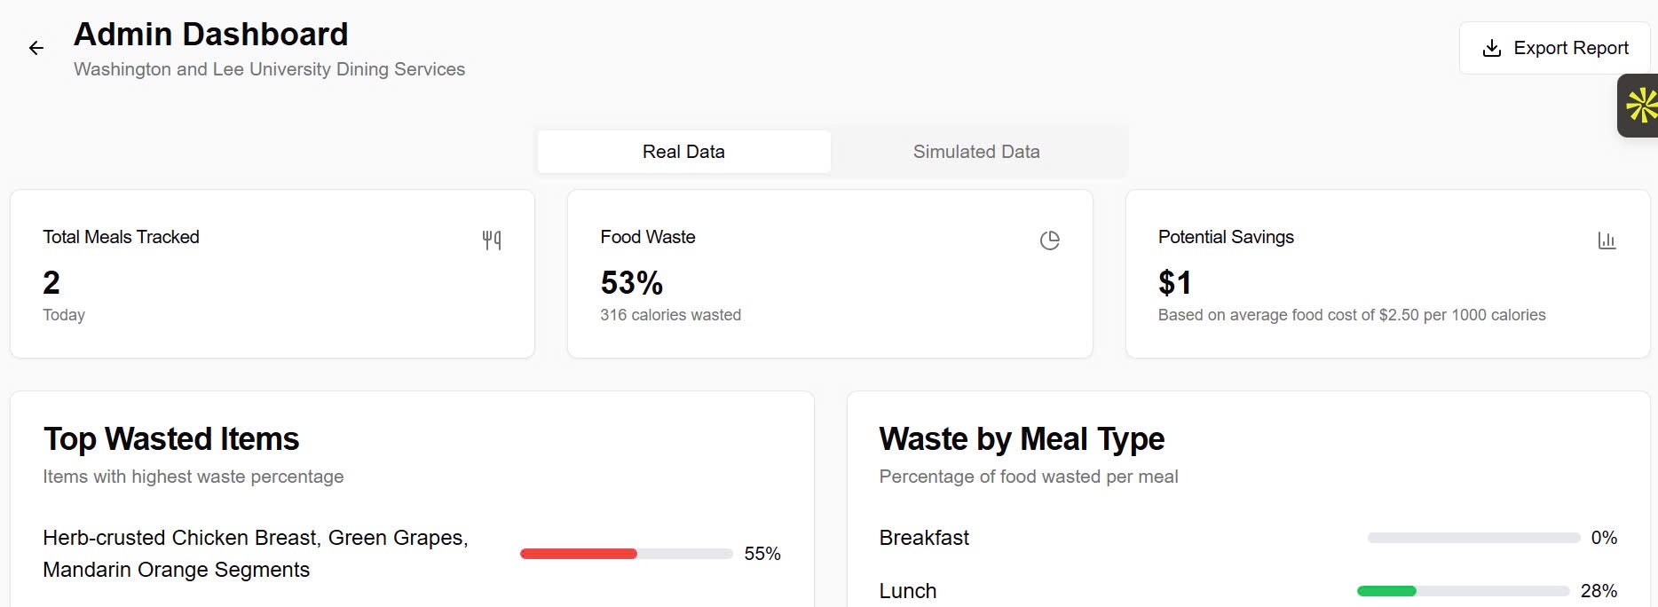Click the Breakfast row label
This screenshot has width=1658, height=607.
(924, 538)
